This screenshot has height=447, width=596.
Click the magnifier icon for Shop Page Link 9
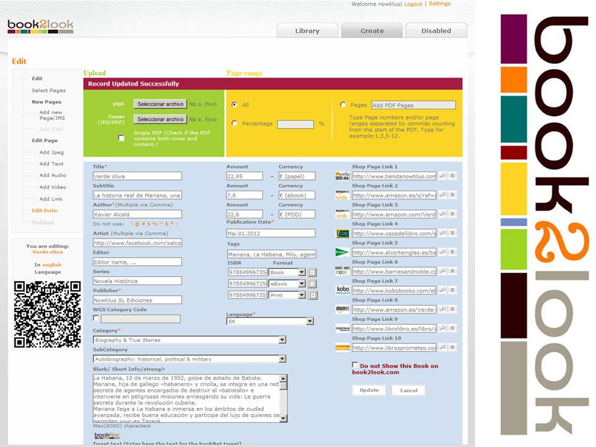pos(443,328)
